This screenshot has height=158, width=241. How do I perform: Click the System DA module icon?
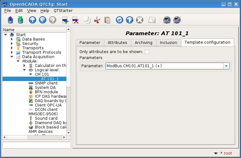31,88
